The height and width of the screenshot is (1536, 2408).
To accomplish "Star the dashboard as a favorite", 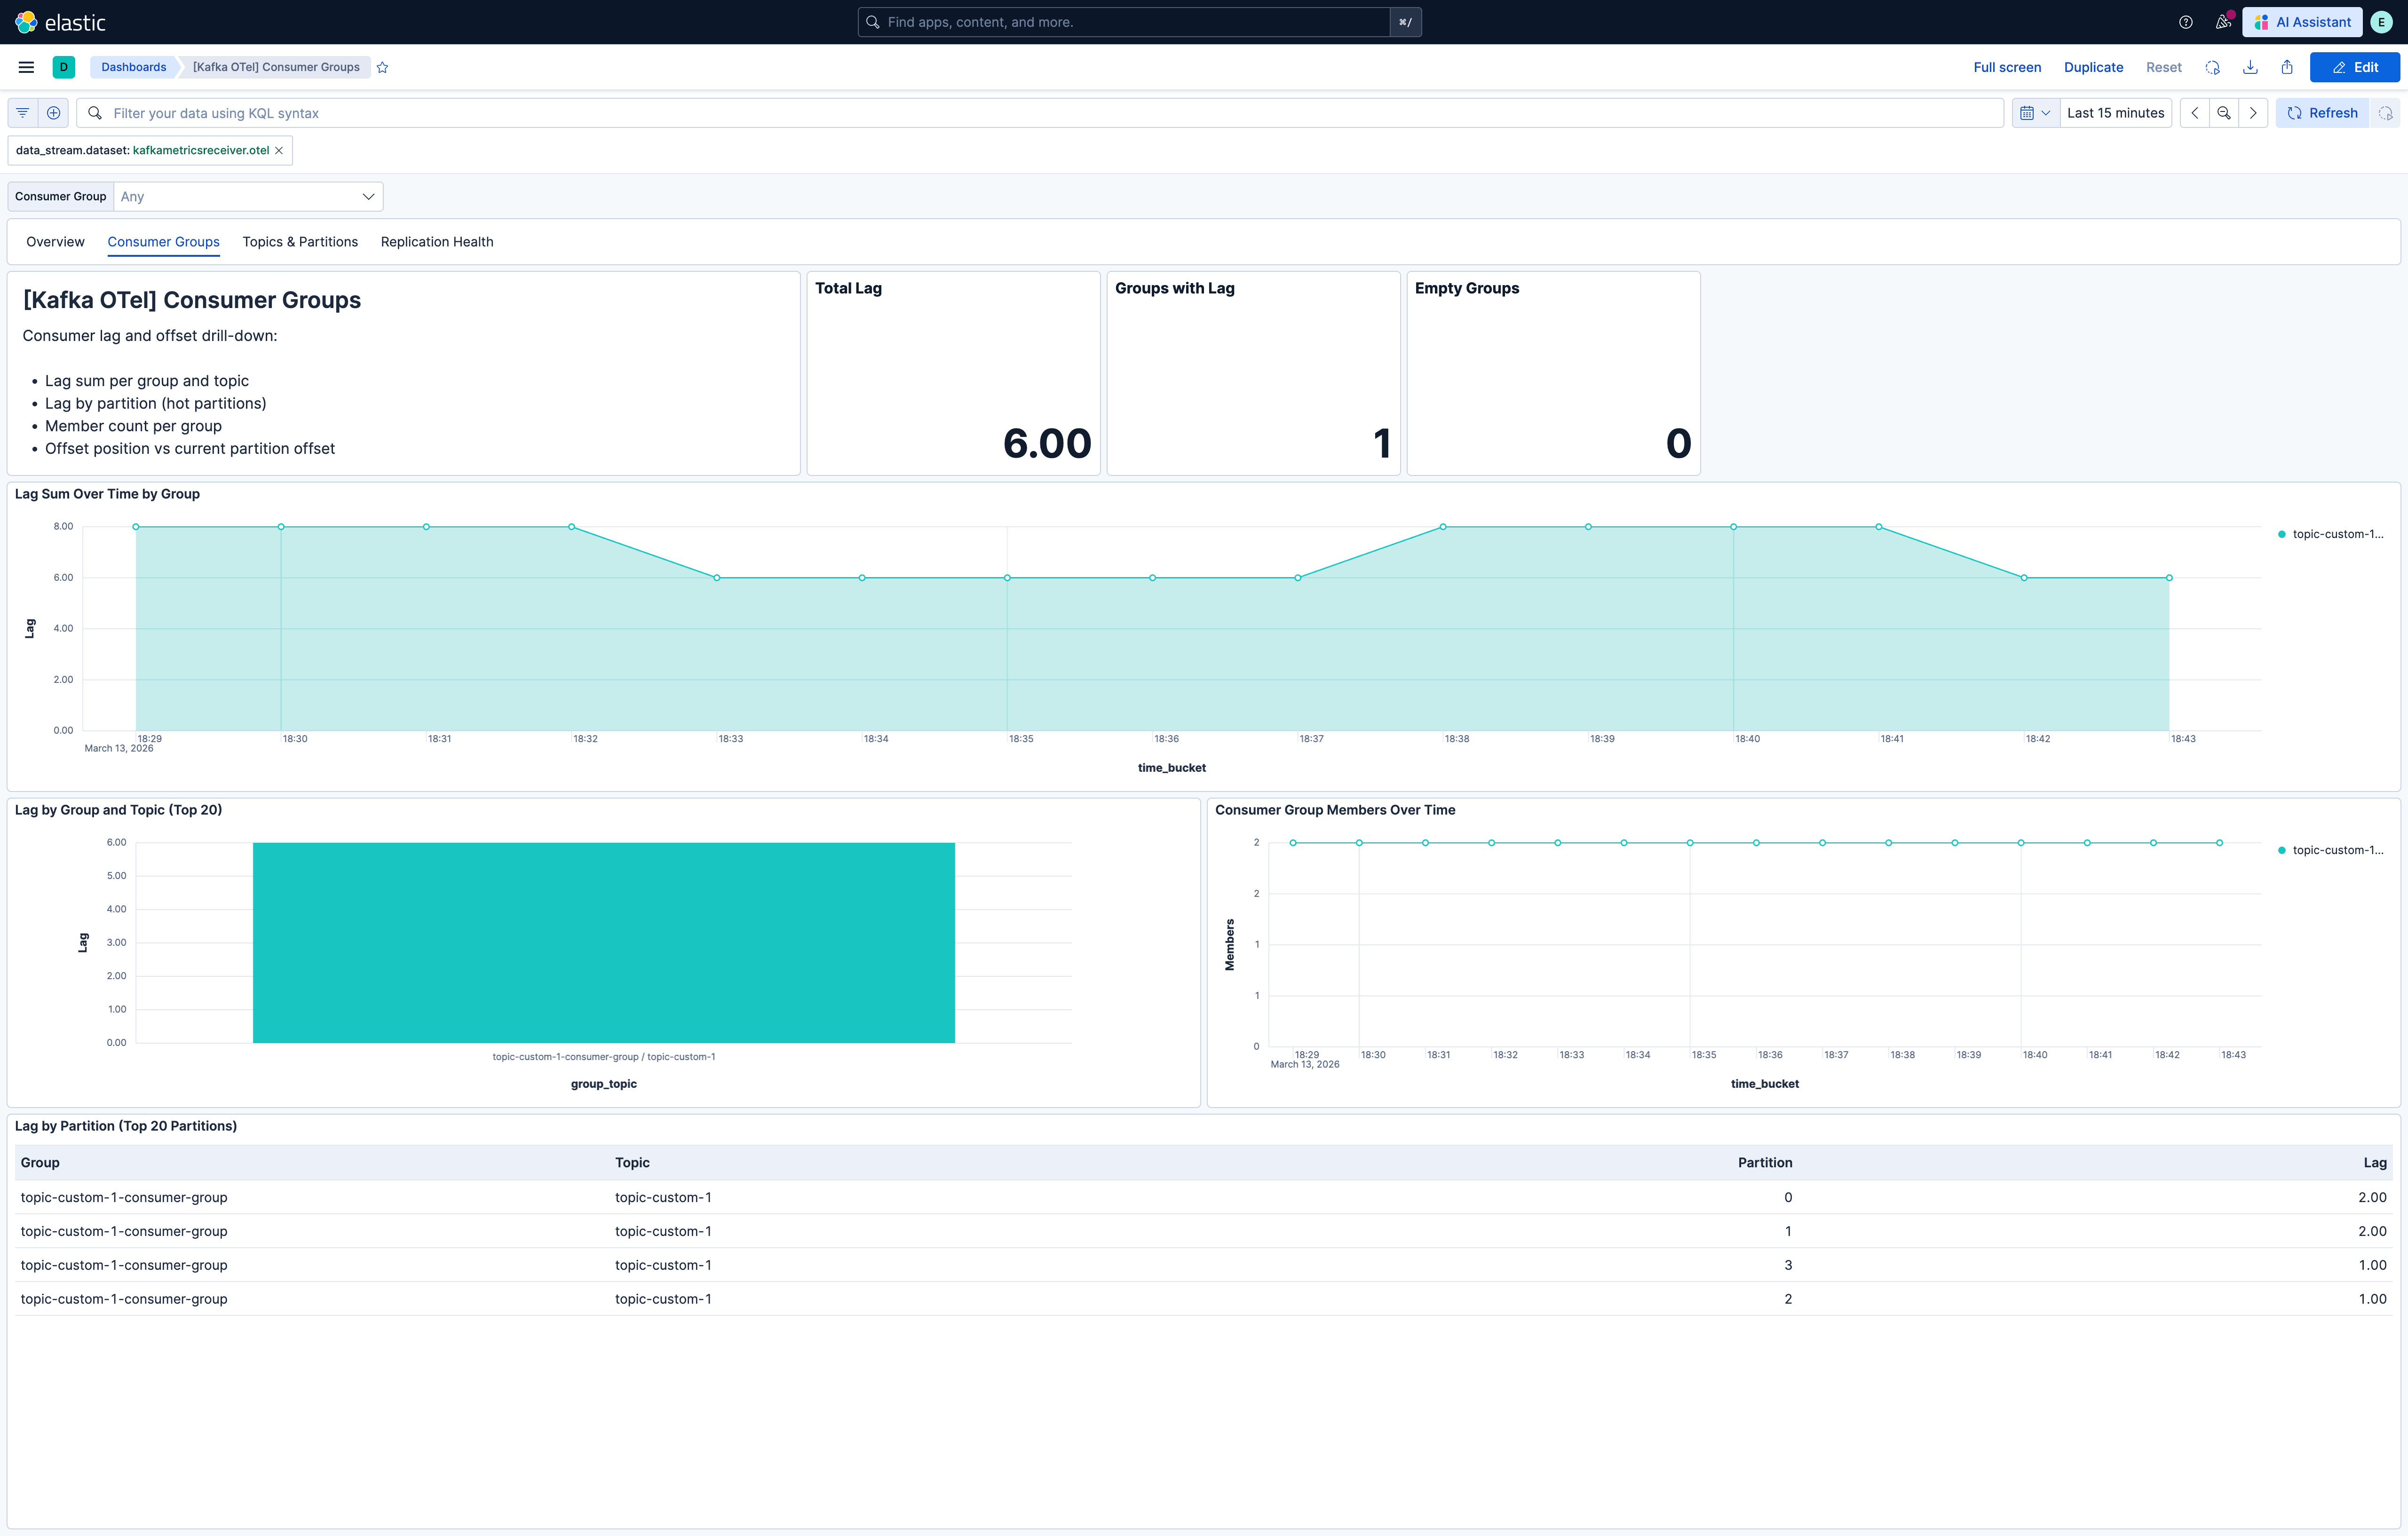I will (382, 67).
